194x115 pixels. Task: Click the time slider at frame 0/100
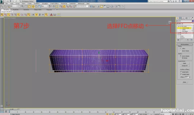pyautogui.click(x=12, y=109)
